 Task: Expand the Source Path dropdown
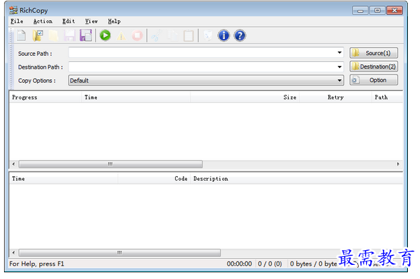tap(341, 52)
